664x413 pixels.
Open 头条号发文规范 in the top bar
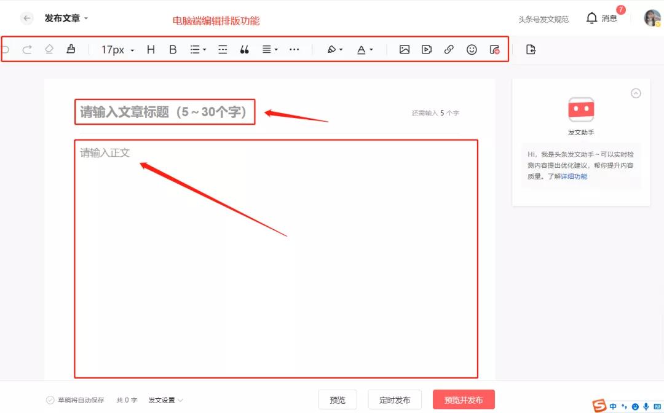543,18
